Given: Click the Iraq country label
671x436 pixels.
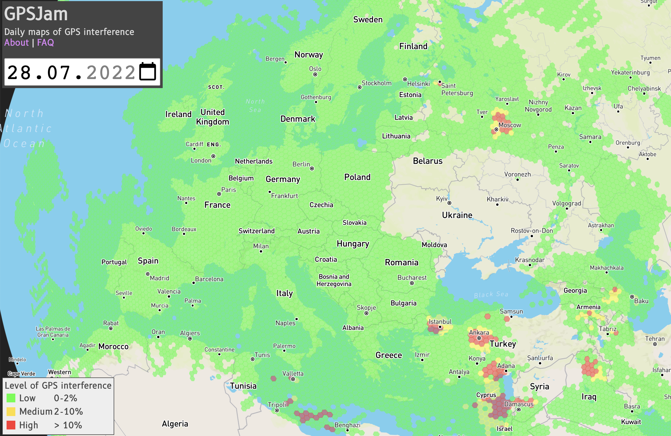Looking at the screenshot, I should (x=589, y=397).
